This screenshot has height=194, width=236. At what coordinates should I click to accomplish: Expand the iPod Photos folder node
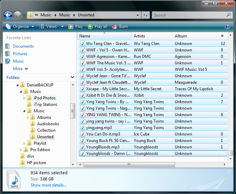tap(24, 98)
